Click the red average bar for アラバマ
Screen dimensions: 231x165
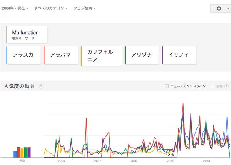[x=18, y=152]
